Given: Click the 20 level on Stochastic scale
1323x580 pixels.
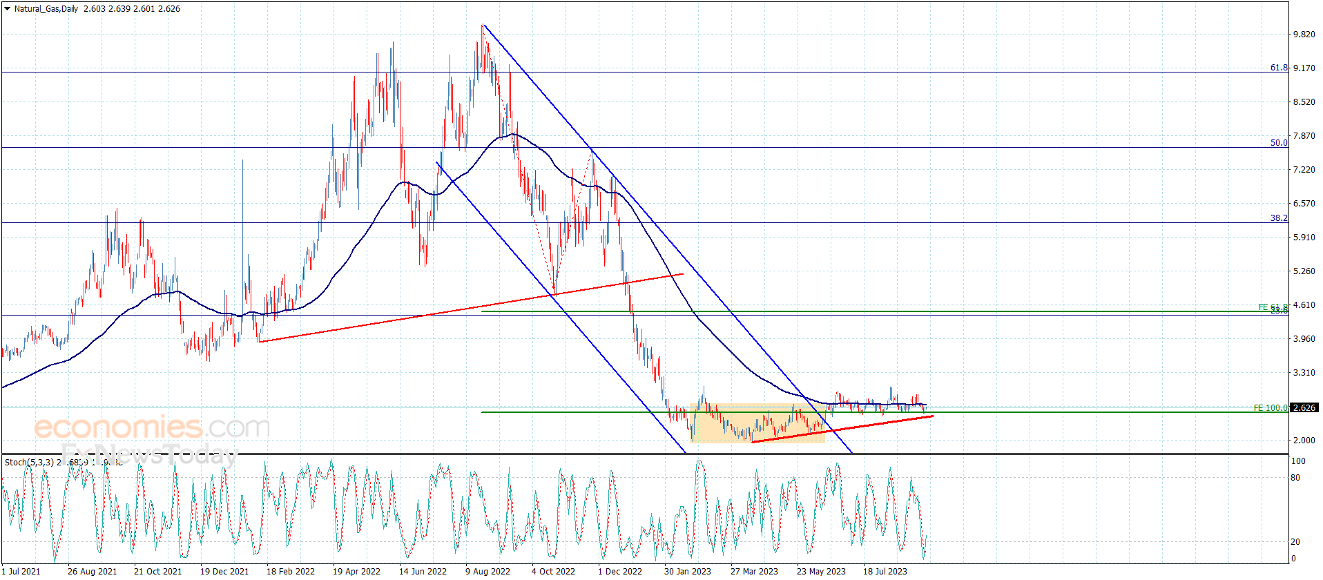Looking at the screenshot, I should tap(1295, 542).
